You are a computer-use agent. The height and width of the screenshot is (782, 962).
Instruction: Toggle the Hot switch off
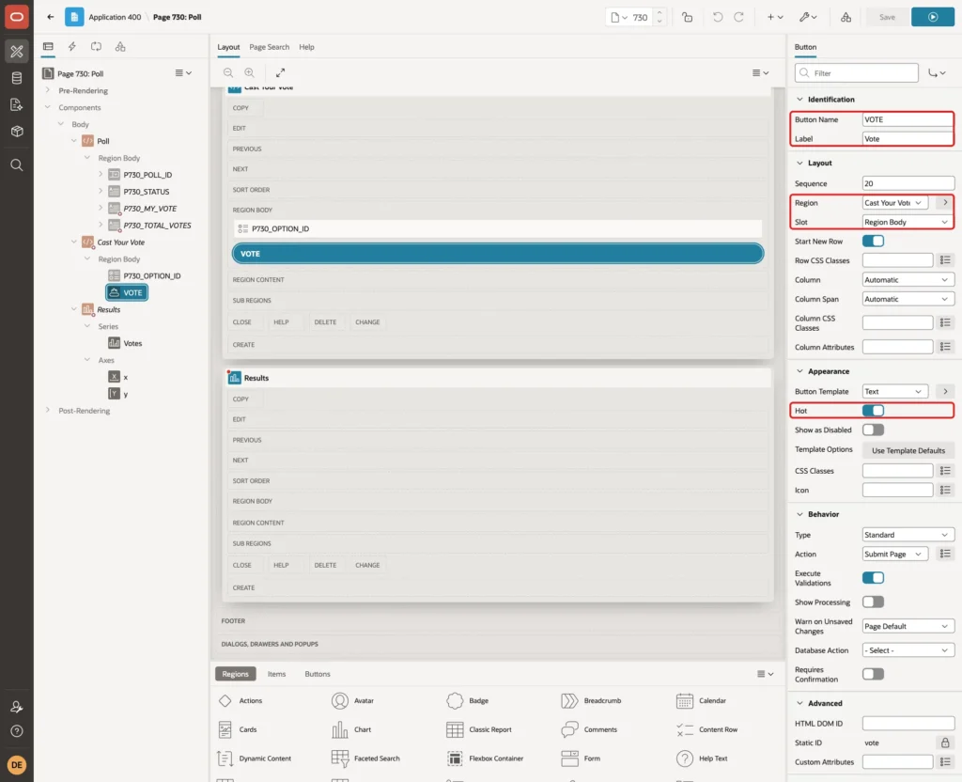tap(873, 411)
